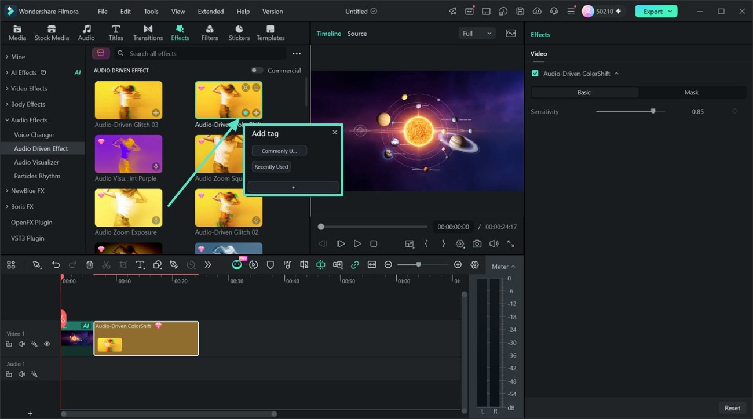Image resolution: width=753 pixels, height=419 pixels.
Task: Open the Full preview quality dropdown
Action: pyautogui.click(x=477, y=34)
